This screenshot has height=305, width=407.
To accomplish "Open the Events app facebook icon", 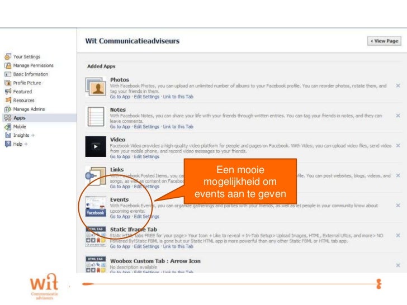I will 96,207.
